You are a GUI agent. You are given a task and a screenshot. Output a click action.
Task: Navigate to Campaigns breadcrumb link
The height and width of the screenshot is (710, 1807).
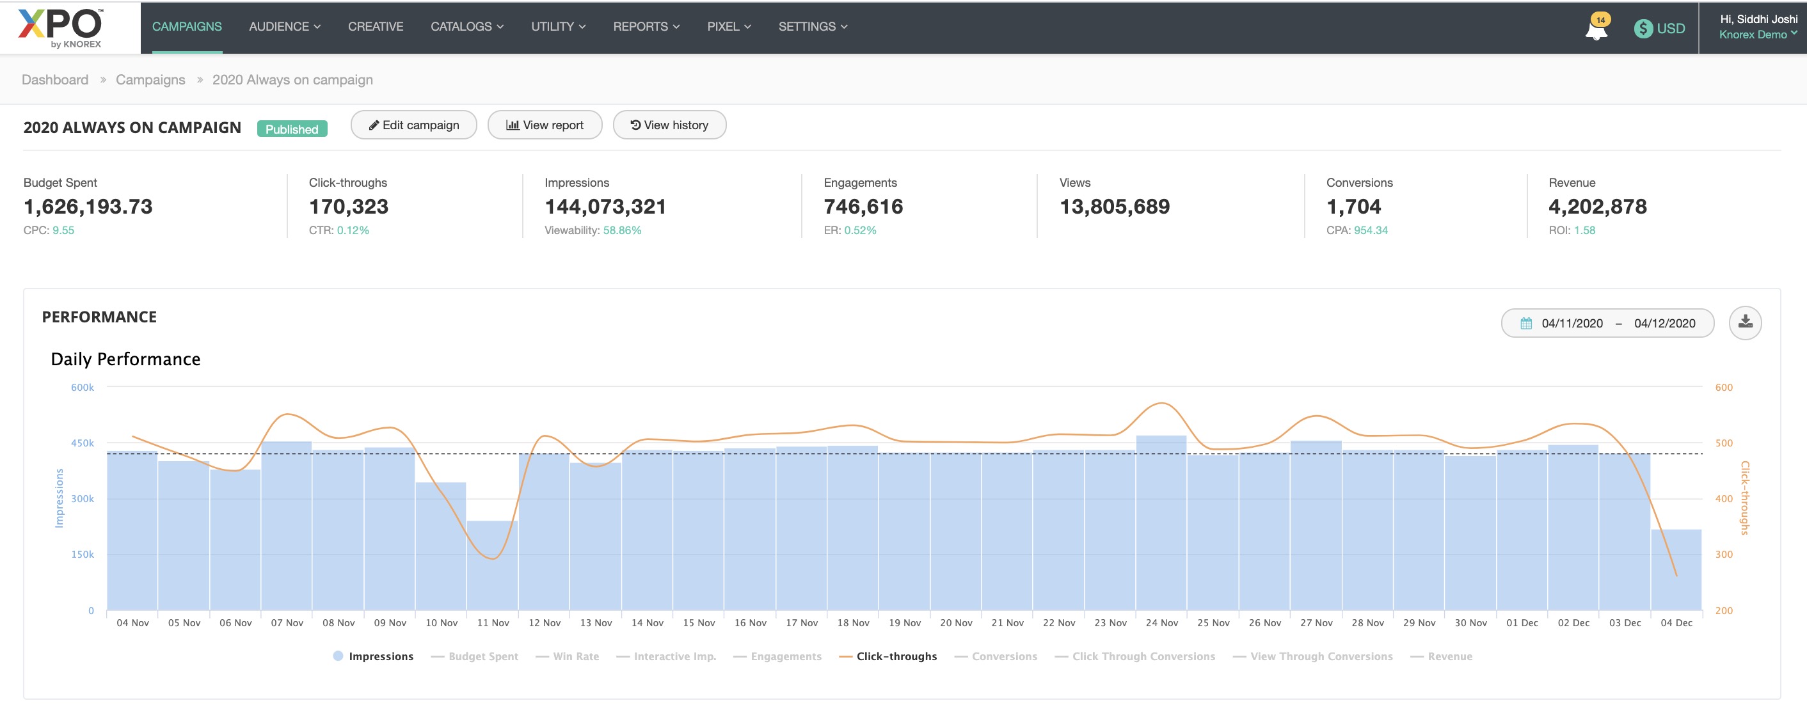click(150, 80)
